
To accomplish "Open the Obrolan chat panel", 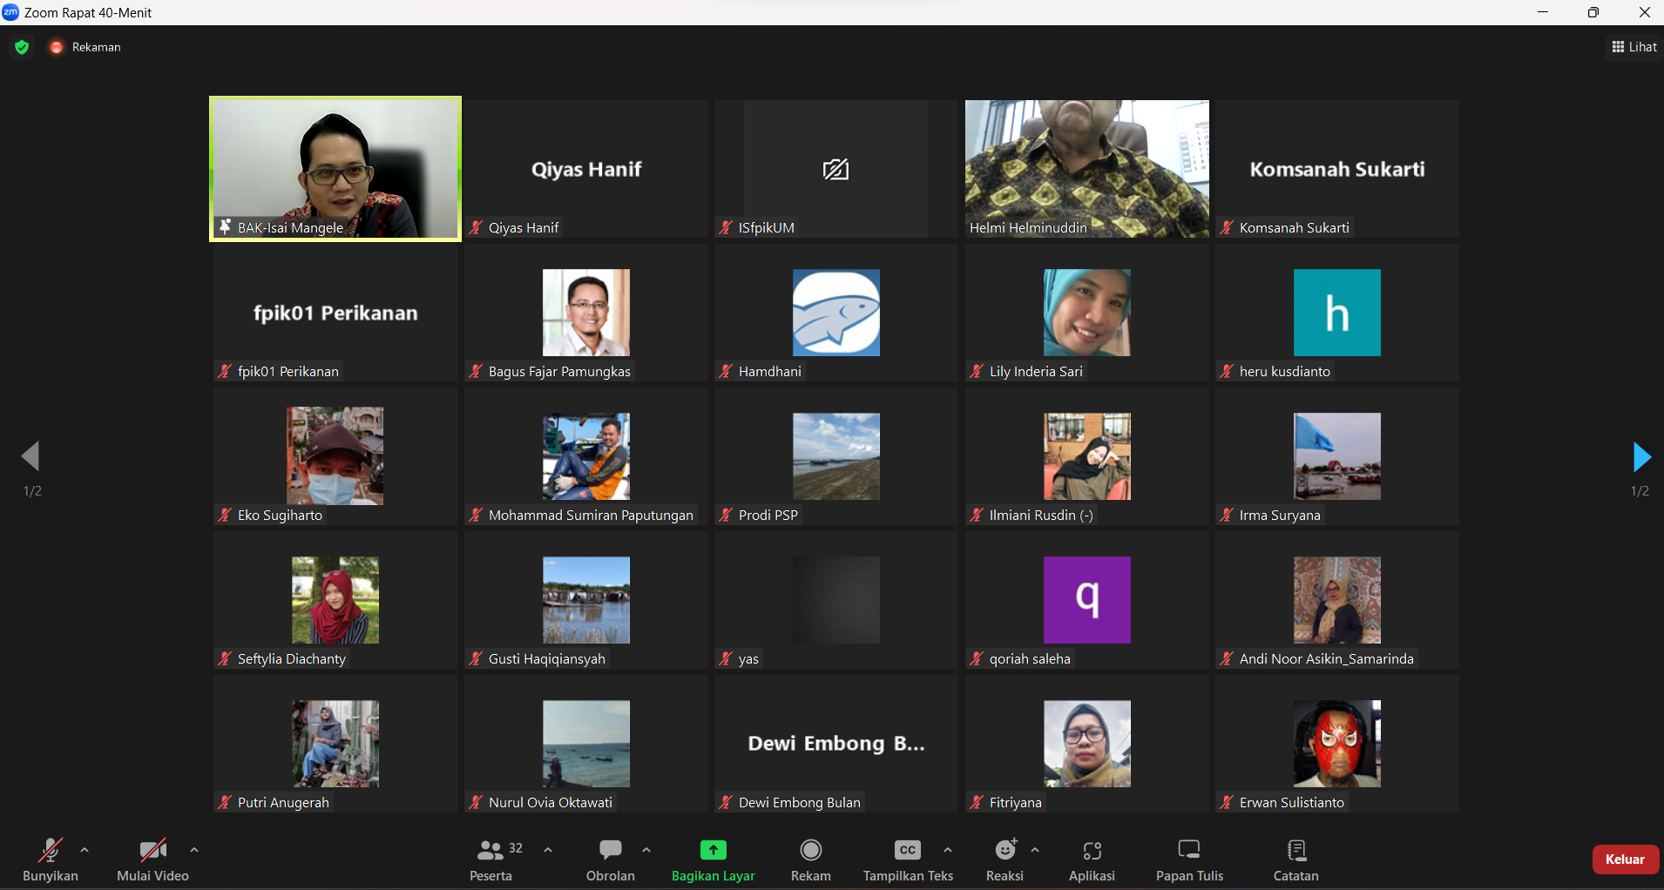I will pos(610,851).
